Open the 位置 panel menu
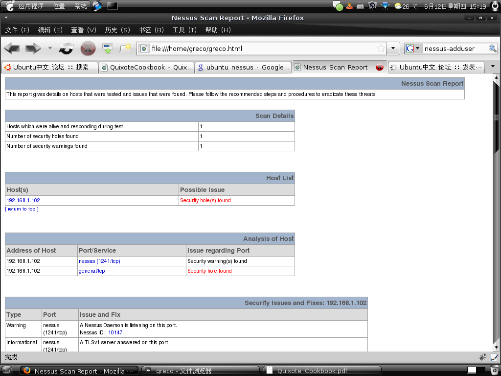The height and width of the screenshot is (376, 501). tap(59, 6)
